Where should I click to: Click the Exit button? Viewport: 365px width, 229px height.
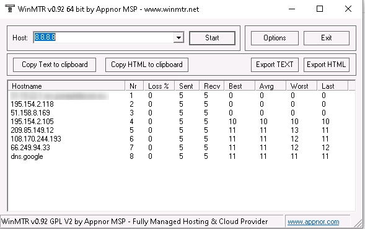tap(327, 38)
